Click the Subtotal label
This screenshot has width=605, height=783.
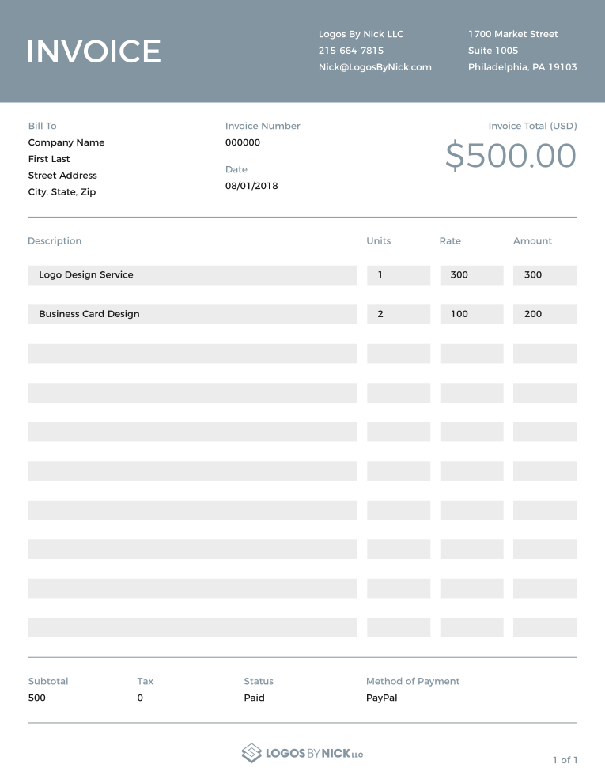[48, 681]
